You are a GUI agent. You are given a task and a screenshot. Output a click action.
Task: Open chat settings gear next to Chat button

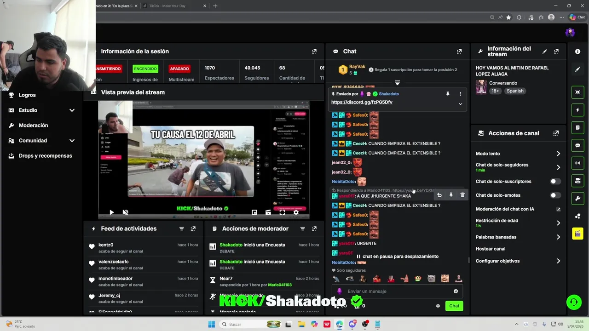click(438, 306)
